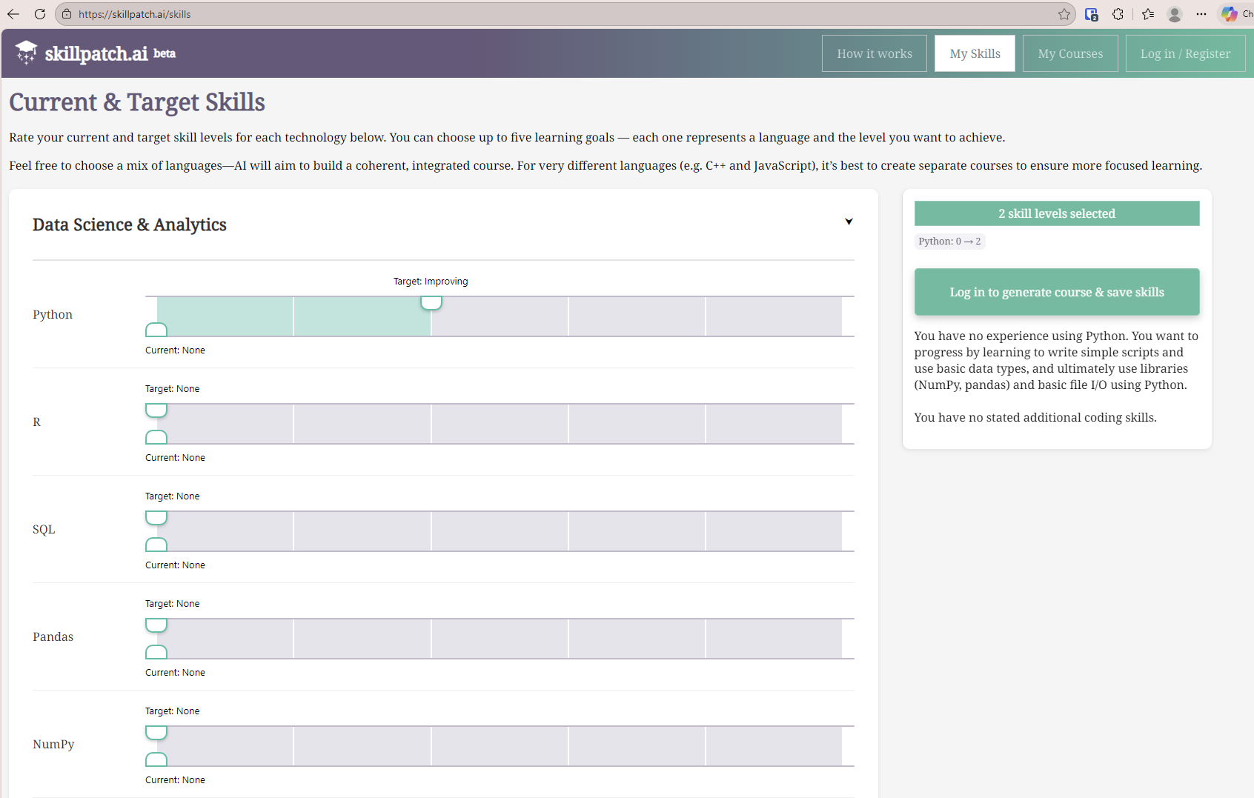Click the 'Target: Improving' label
Screen dimensions: 1254x798
pos(431,282)
